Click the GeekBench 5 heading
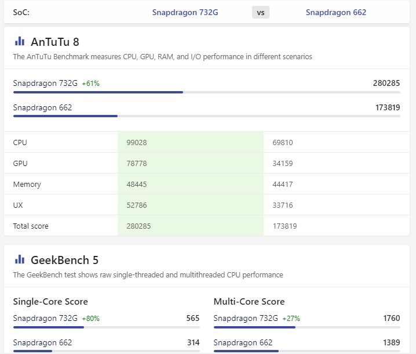Screen dimensions: 416x354 click(x=64, y=260)
